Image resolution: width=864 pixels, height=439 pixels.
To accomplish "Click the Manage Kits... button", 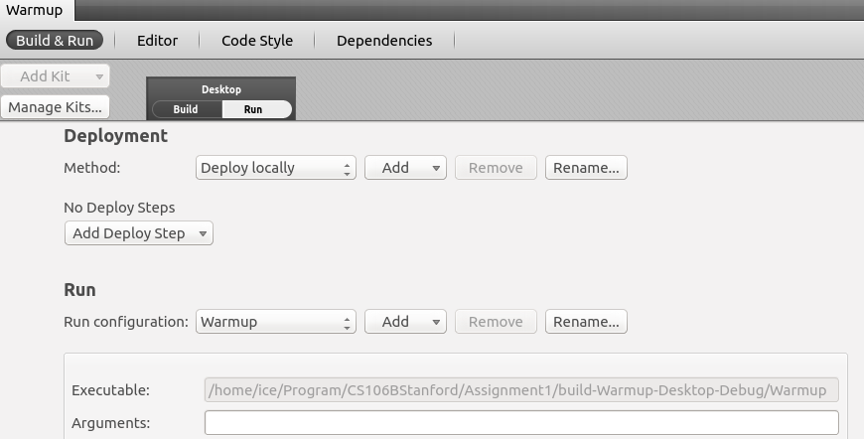I will click(55, 107).
